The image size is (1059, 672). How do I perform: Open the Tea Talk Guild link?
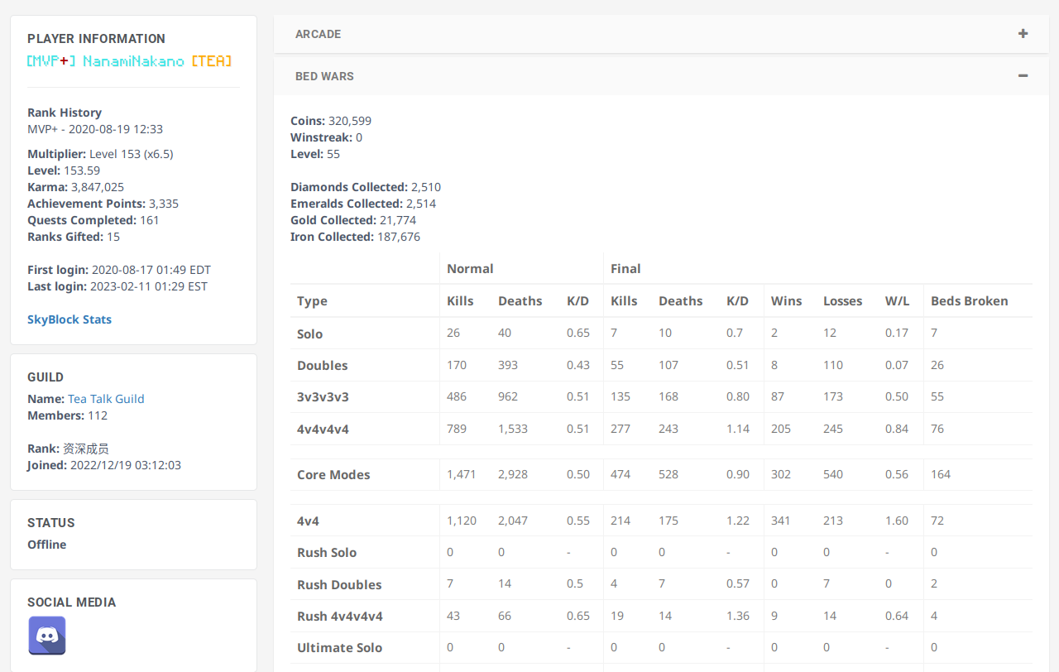[x=106, y=399]
